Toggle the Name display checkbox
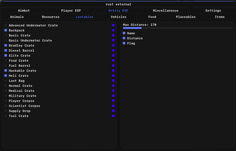 [124, 33]
